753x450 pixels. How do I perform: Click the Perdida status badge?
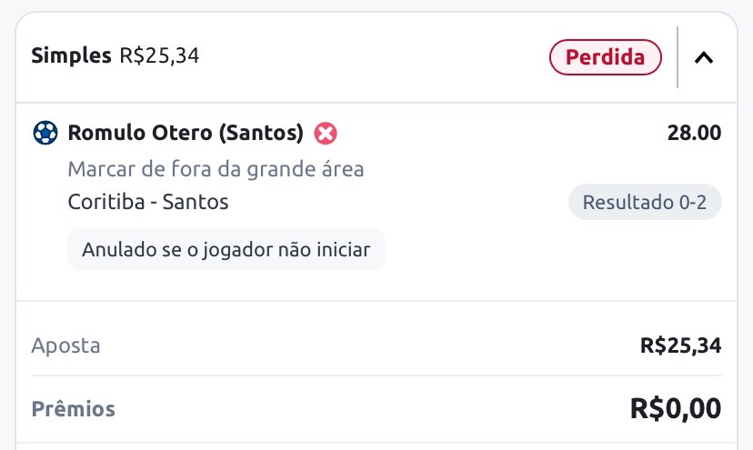605,57
